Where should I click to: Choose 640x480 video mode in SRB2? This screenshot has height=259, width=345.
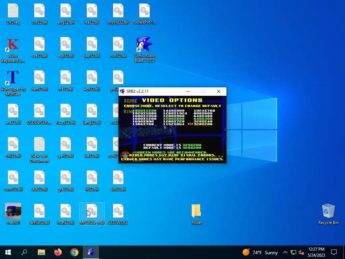(x=203, y=116)
